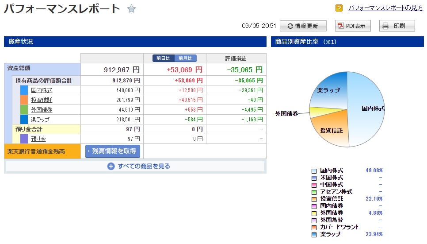Viewport: 427px width, 244px height.
Task: Click the 印刷 print button
Action: point(397,26)
